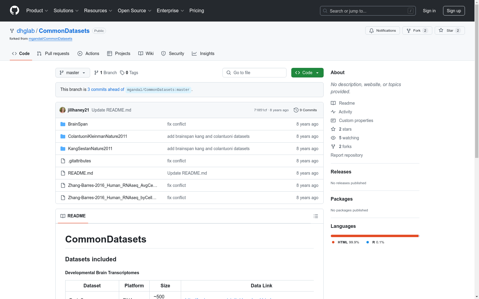
Task: Click the bell icon on Notifications
Action: [372, 31]
